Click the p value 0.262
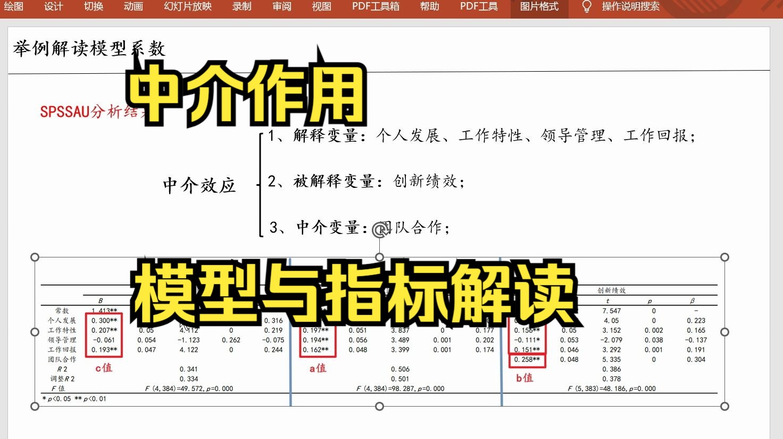 [x=231, y=340]
